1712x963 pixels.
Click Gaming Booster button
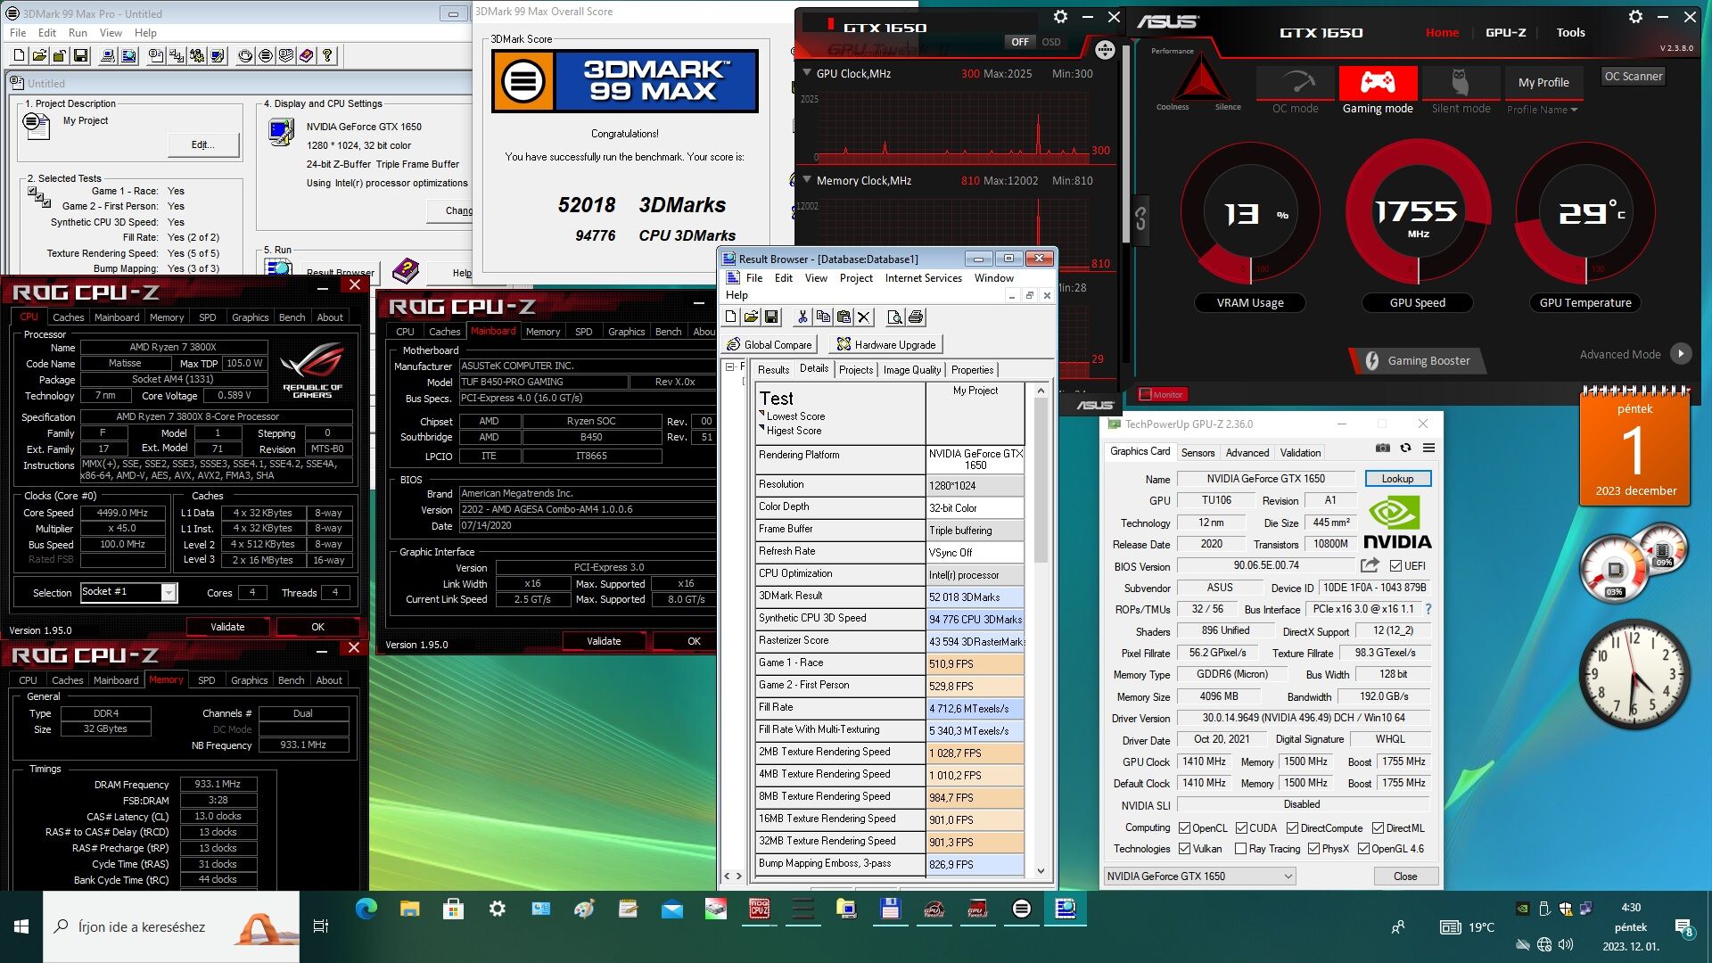point(1418,360)
